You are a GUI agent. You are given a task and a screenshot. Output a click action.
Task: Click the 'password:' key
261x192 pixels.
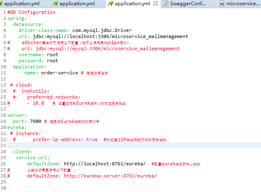click(x=31, y=61)
